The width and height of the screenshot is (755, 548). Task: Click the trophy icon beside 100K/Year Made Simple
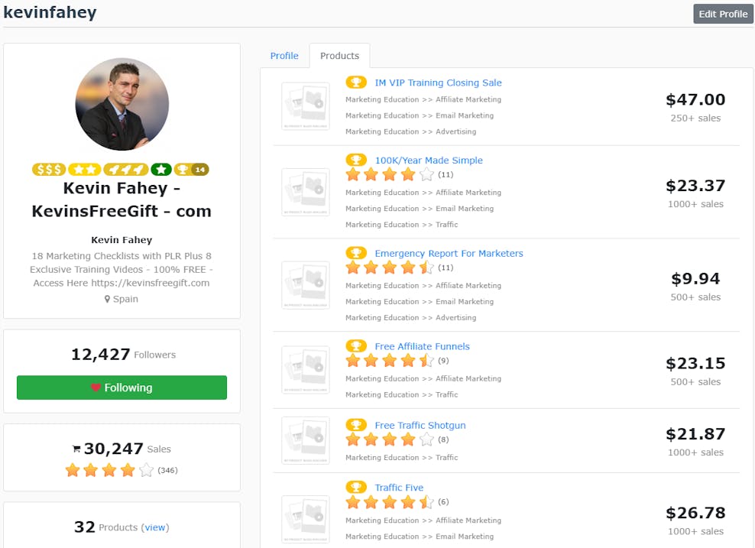click(x=356, y=161)
